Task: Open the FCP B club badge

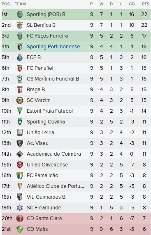Action: pyautogui.click(x=20, y=57)
